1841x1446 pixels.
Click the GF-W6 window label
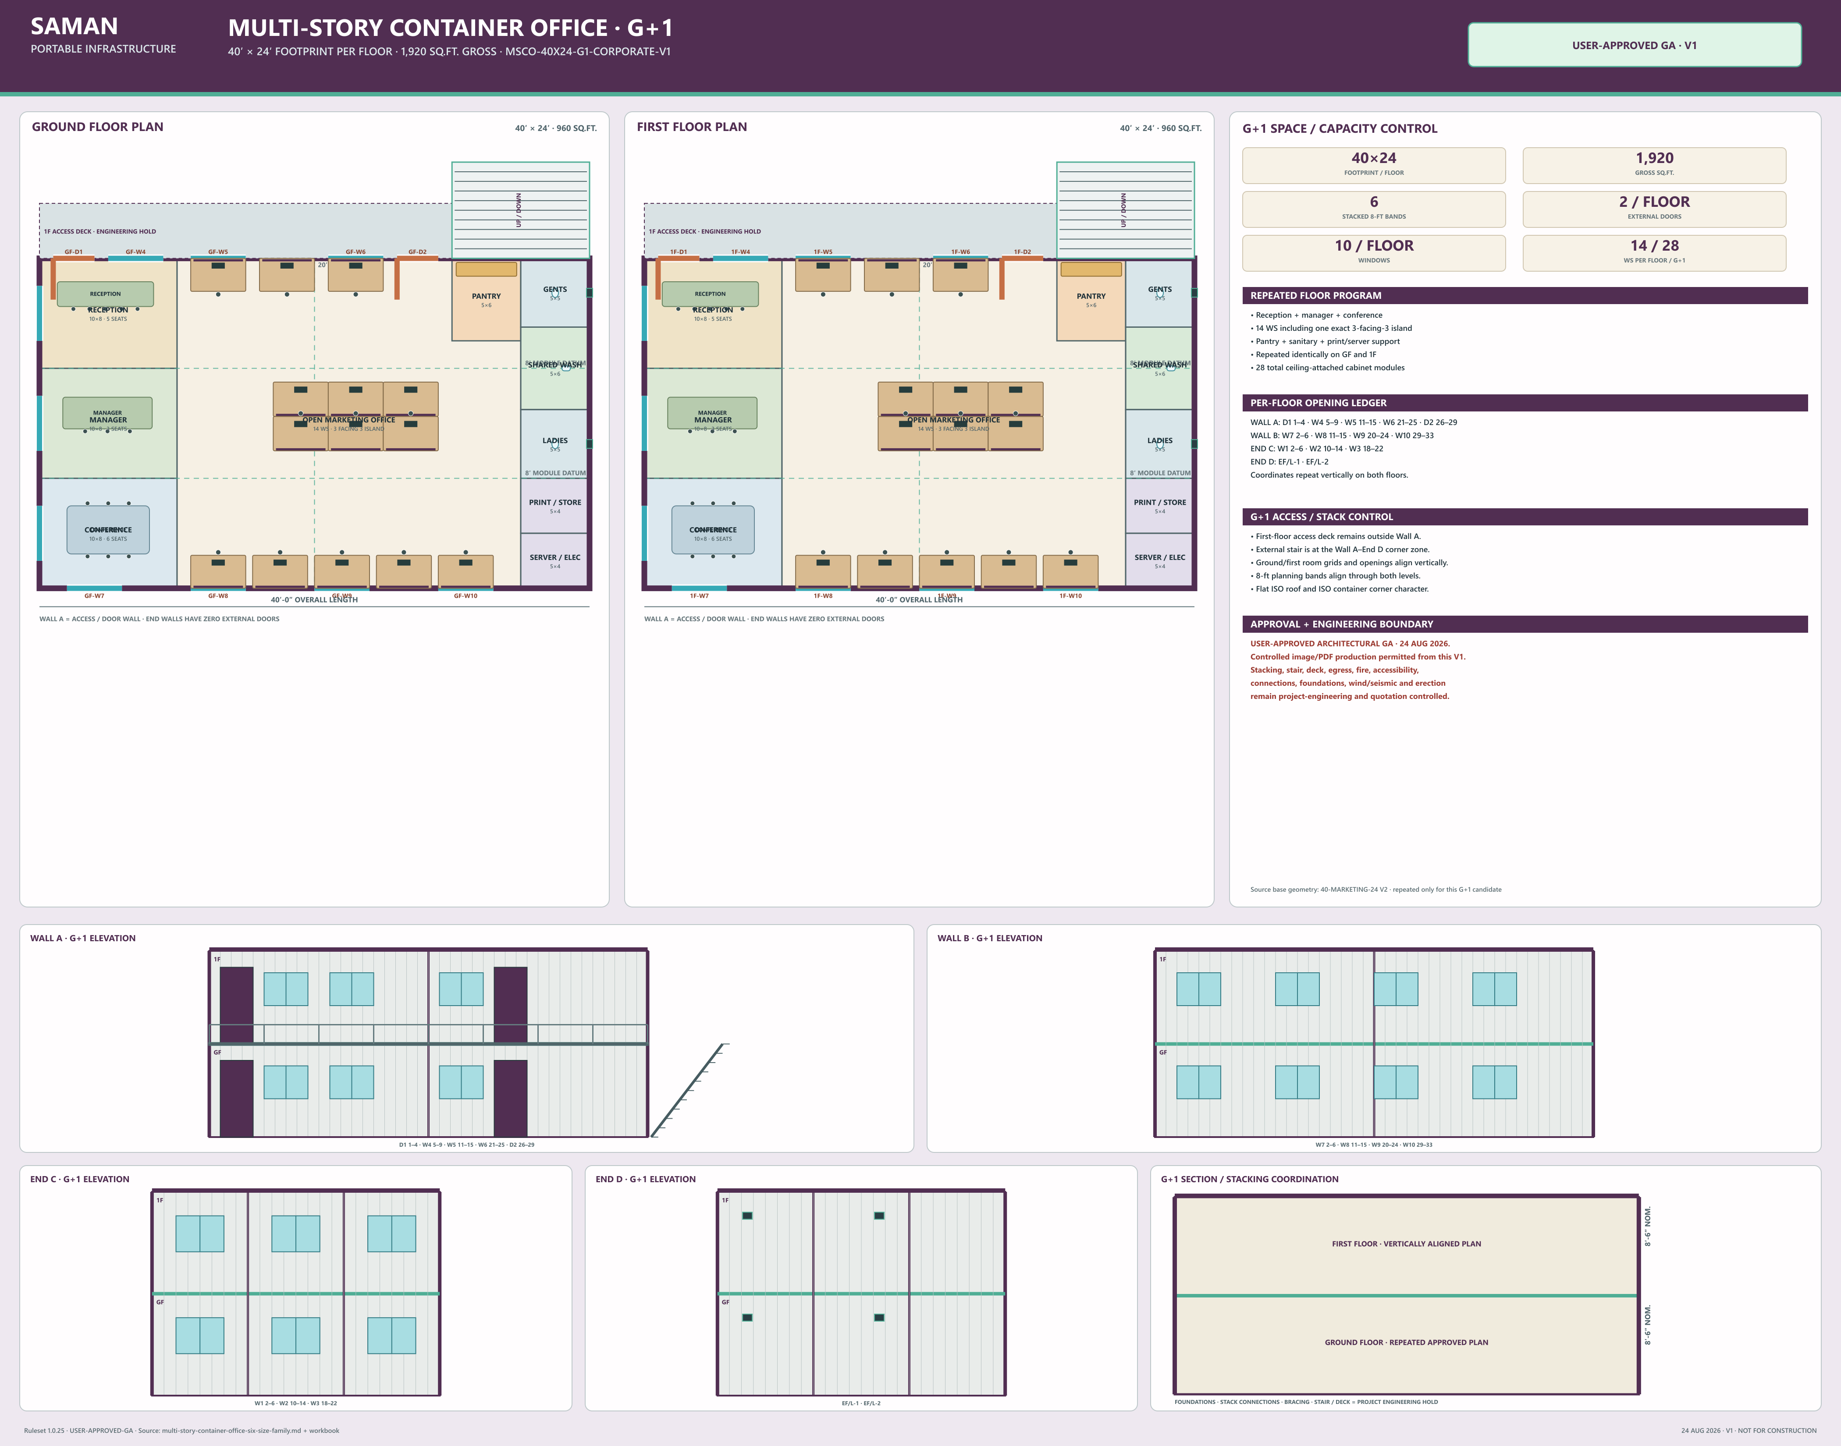pyautogui.click(x=355, y=252)
